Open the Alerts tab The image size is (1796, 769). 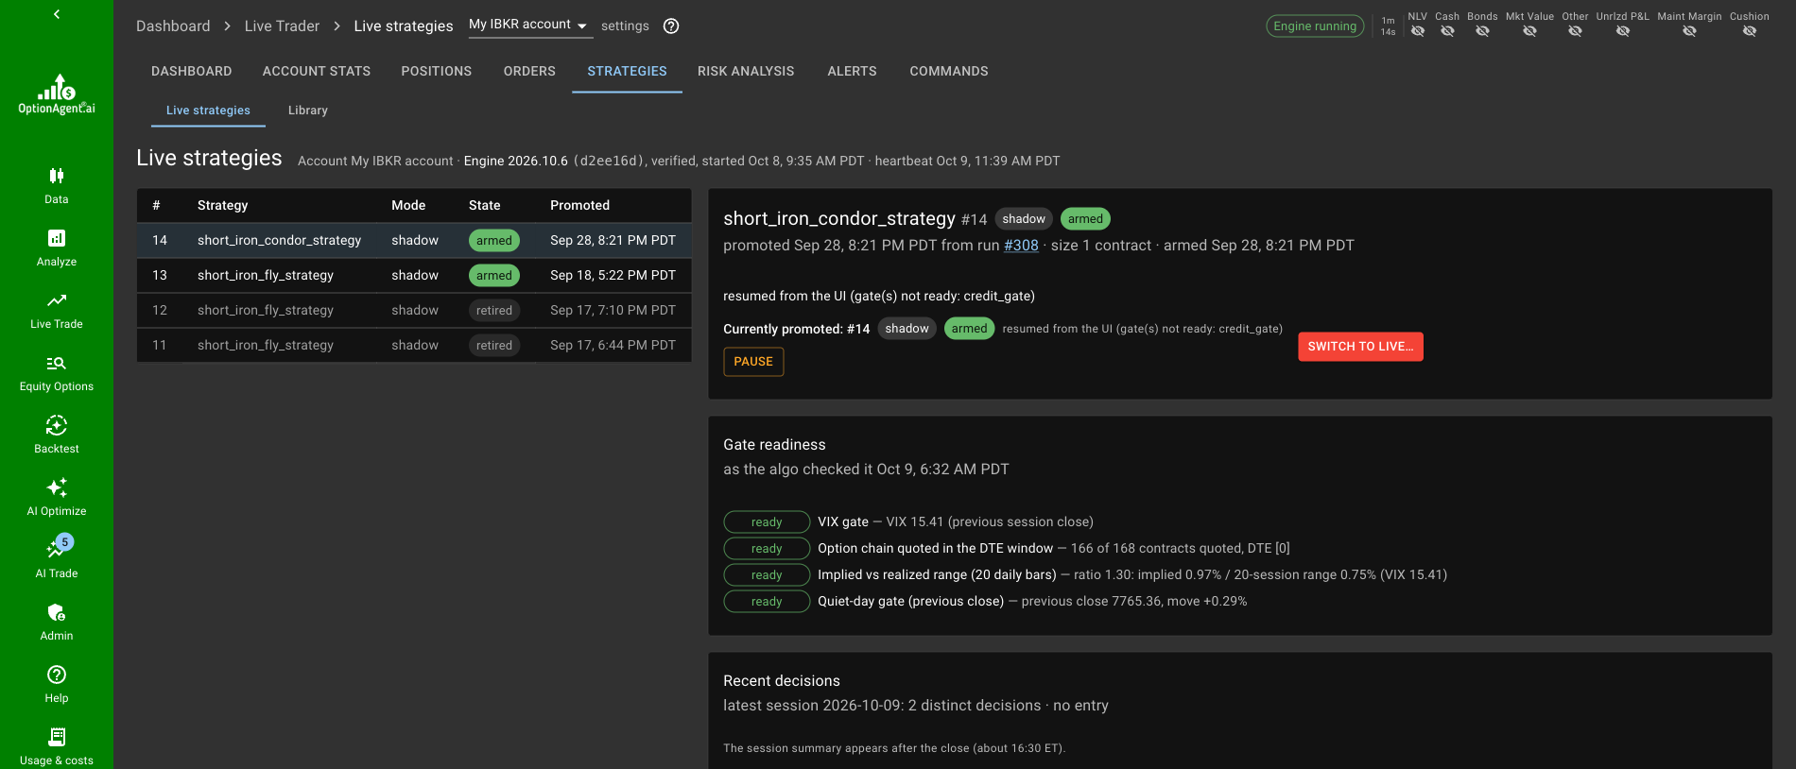point(852,71)
